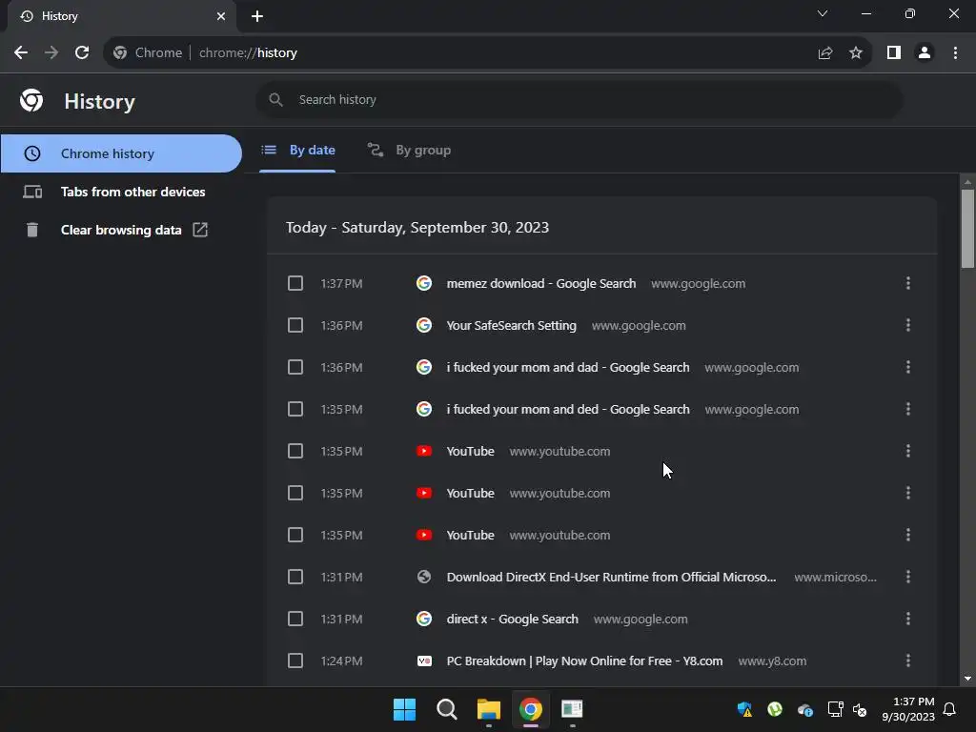Open actions menu for Download DirectX entry

click(908, 577)
